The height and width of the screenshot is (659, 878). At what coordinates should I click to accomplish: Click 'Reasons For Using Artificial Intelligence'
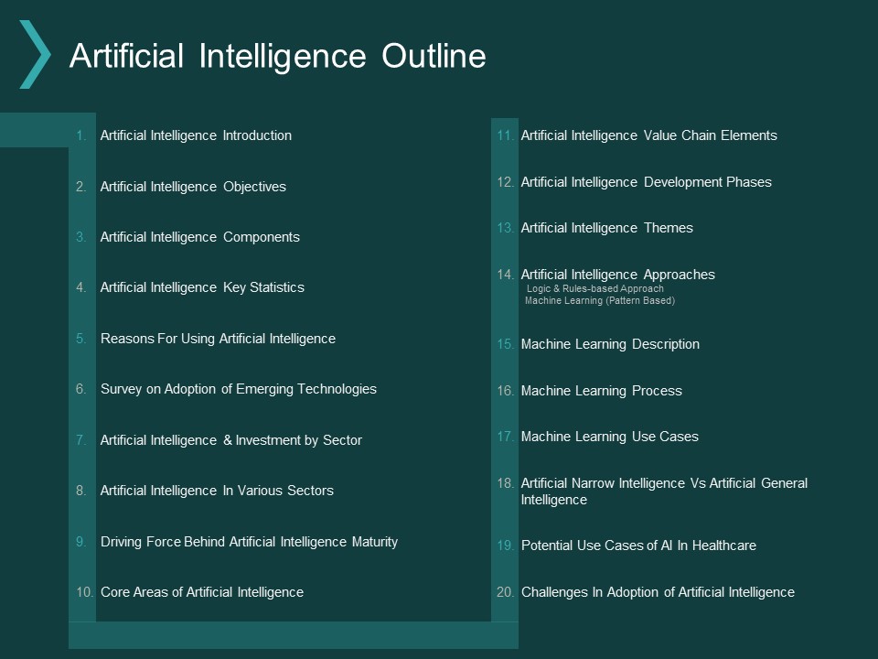pos(218,339)
